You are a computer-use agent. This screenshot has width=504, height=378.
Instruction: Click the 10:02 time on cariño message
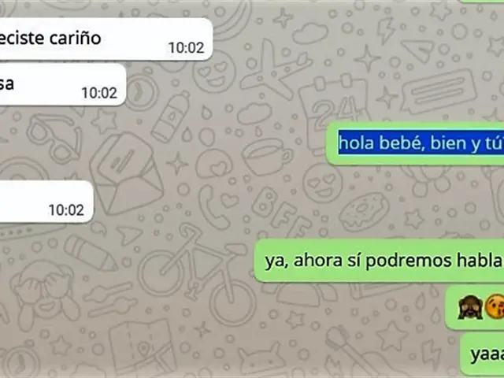pyautogui.click(x=186, y=48)
